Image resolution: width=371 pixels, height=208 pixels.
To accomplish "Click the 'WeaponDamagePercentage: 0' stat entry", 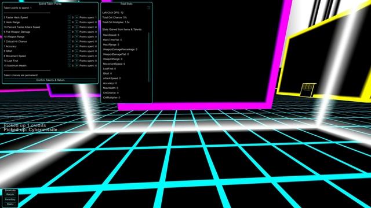I will 120,50.
